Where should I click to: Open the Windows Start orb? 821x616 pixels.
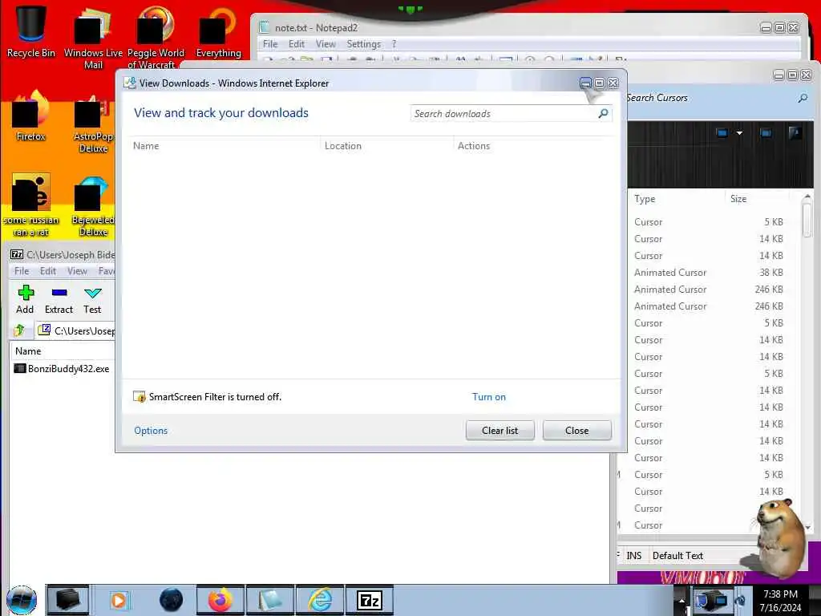(22, 600)
